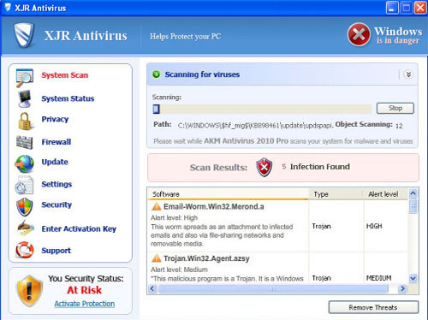
Task: Click the Support lifebuoy icon
Action: pos(25,250)
